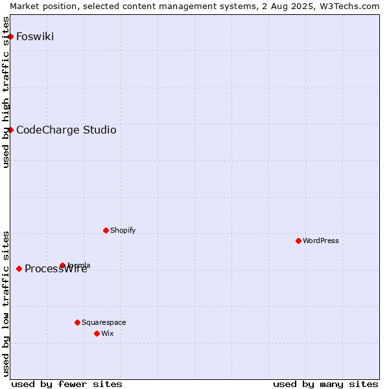
Task: Click the Wix label text
Action: coord(108,333)
